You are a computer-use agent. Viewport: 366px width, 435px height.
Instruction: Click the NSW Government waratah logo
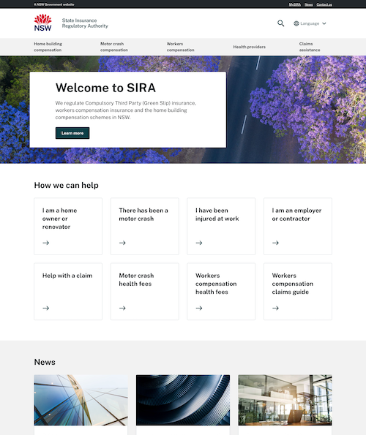[42, 23]
